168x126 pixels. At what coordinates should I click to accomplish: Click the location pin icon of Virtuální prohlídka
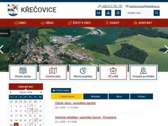(x=143, y=71)
